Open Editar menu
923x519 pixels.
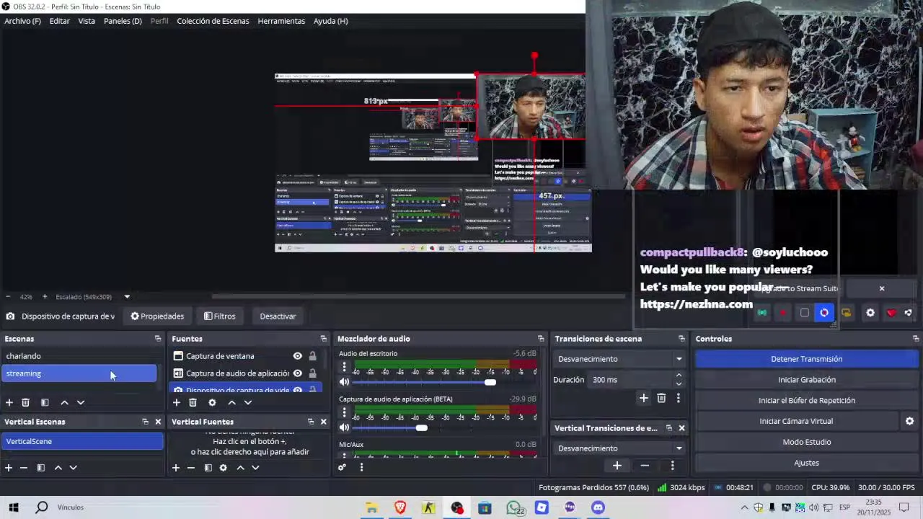point(59,21)
